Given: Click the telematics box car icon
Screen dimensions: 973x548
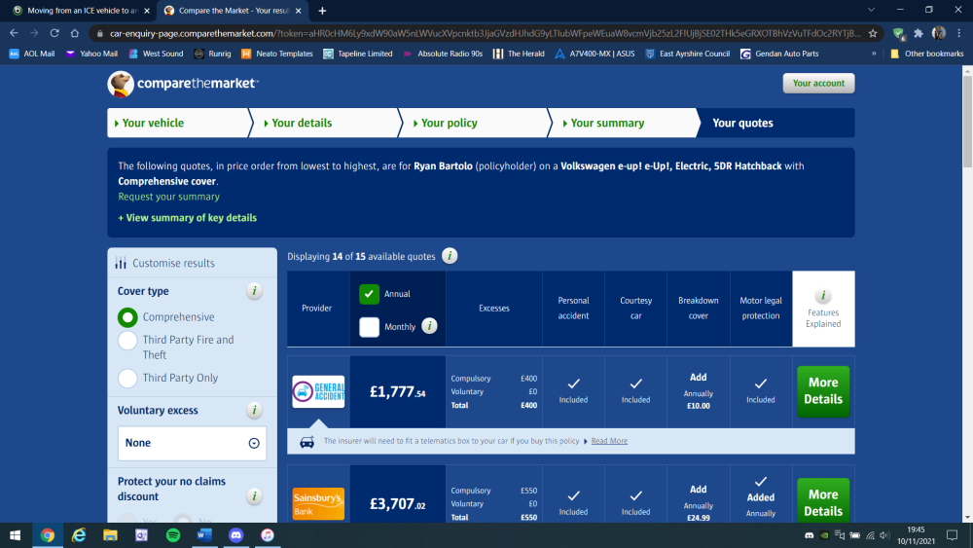Looking at the screenshot, I should [306, 441].
